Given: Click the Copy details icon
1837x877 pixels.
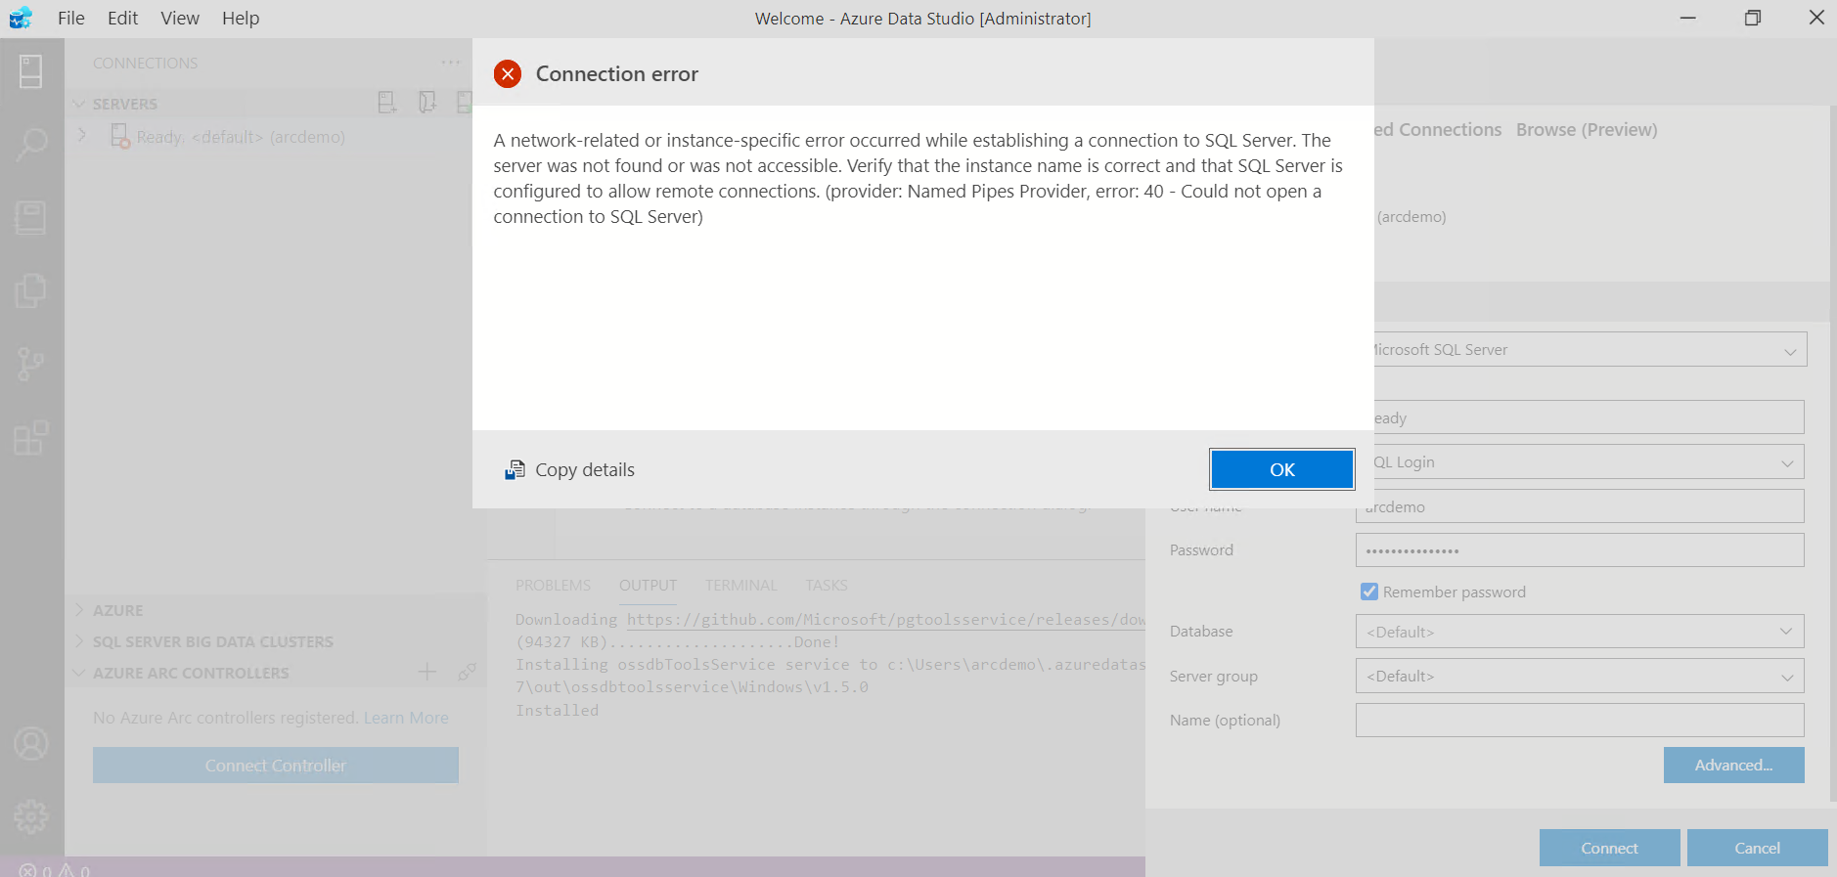Looking at the screenshot, I should (x=515, y=470).
